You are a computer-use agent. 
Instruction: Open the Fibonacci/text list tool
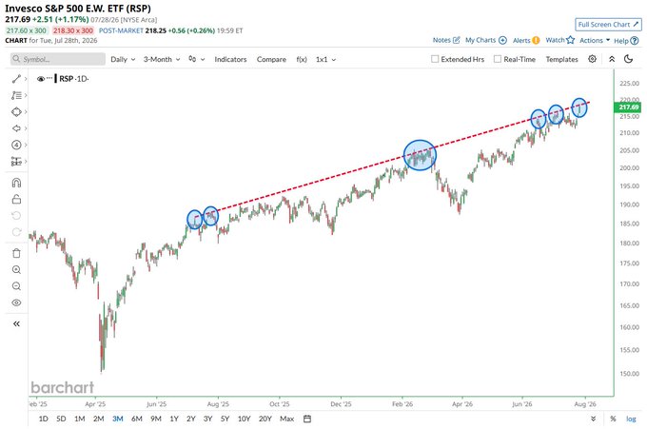pos(16,95)
